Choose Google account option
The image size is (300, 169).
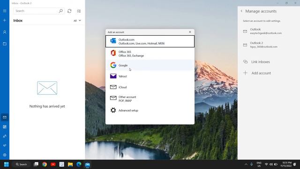[x=150, y=65]
